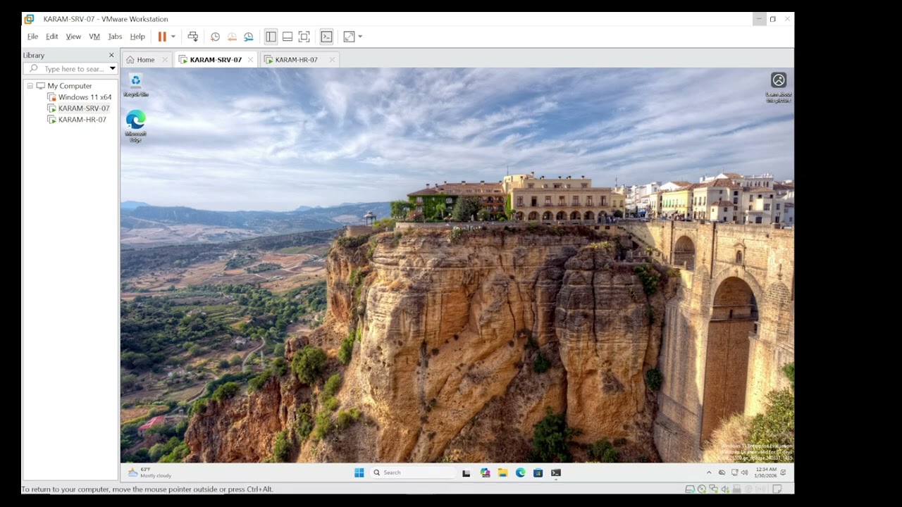Open the weather widget showing Mostly cloudy

pyautogui.click(x=150, y=472)
